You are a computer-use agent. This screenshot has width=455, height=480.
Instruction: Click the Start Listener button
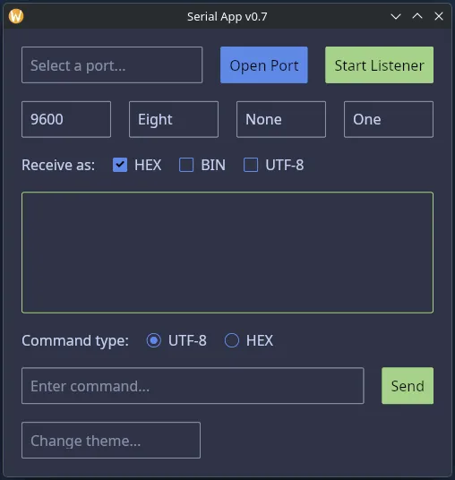379,64
